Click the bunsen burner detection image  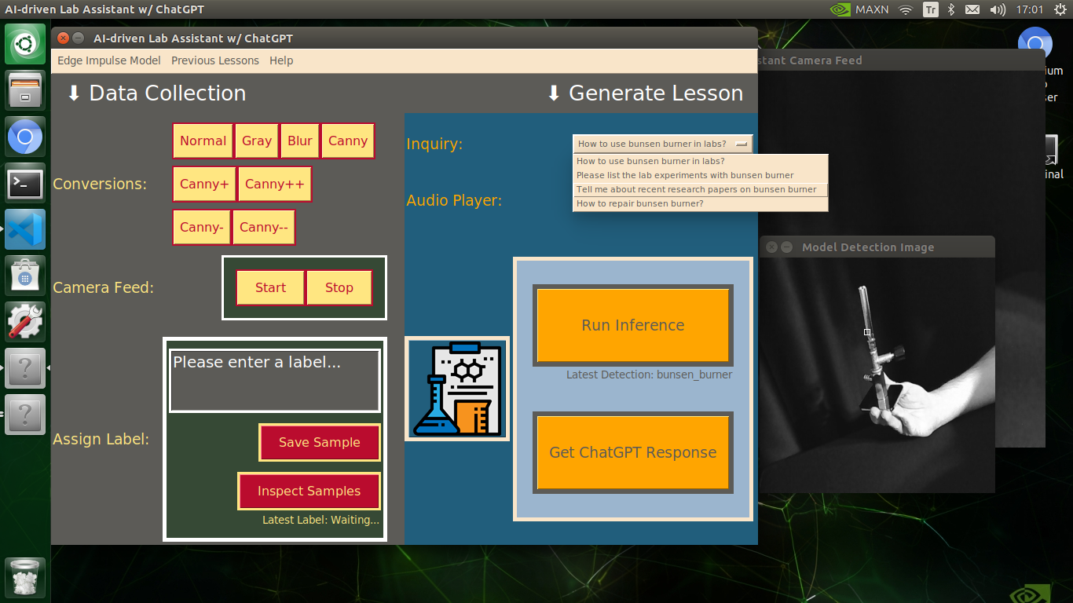[x=877, y=375]
